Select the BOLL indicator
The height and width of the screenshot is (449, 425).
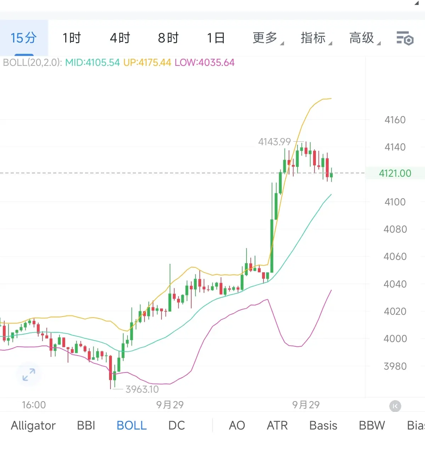pyautogui.click(x=132, y=425)
